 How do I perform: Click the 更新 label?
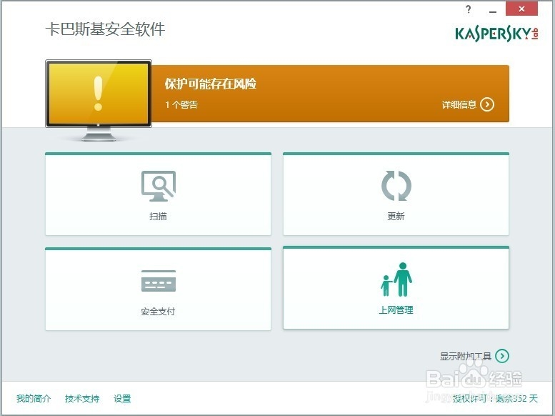tap(396, 216)
